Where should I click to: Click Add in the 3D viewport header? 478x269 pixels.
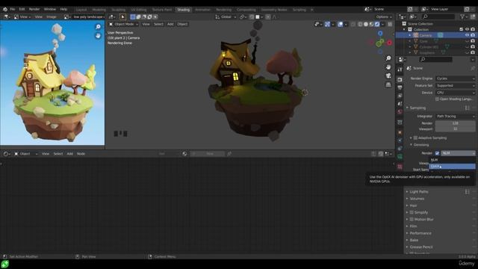(x=170, y=24)
